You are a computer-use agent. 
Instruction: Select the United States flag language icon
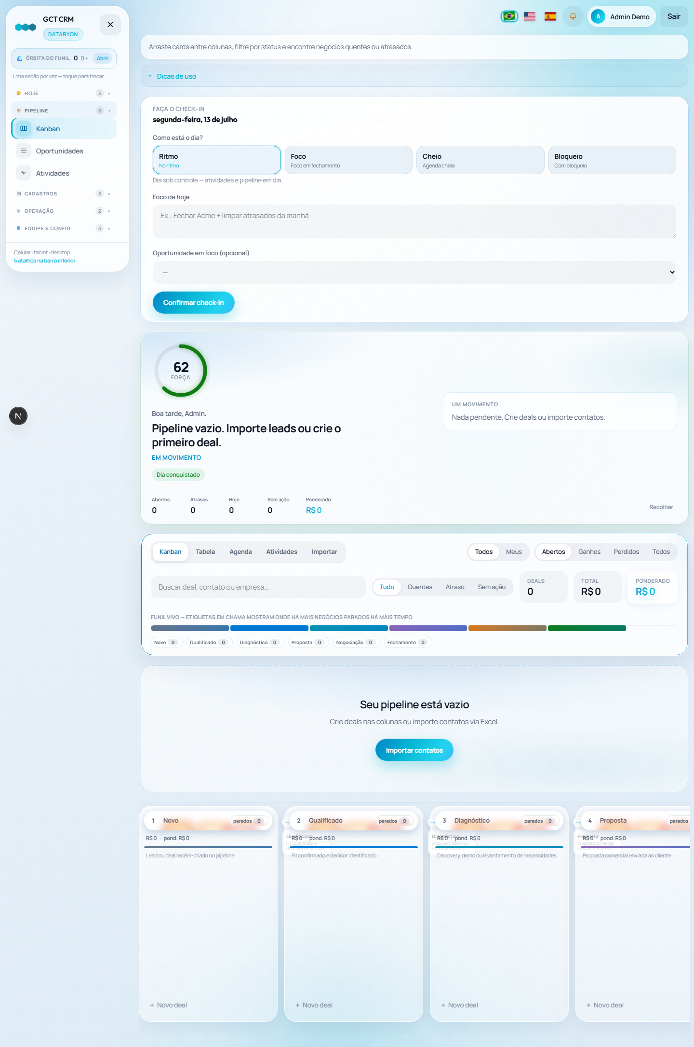(x=530, y=16)
